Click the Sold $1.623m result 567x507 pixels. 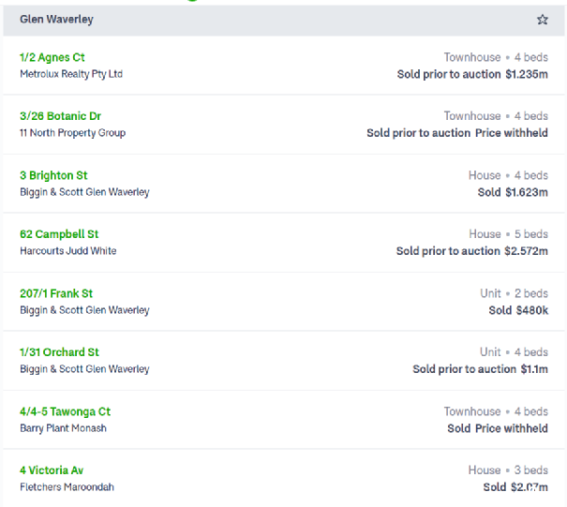click(513, 192)
